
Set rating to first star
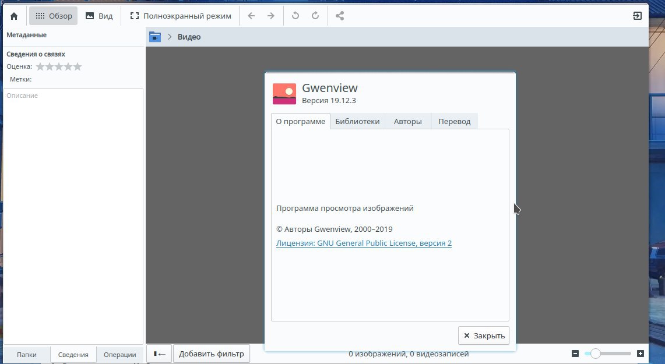tap(40, 66)
